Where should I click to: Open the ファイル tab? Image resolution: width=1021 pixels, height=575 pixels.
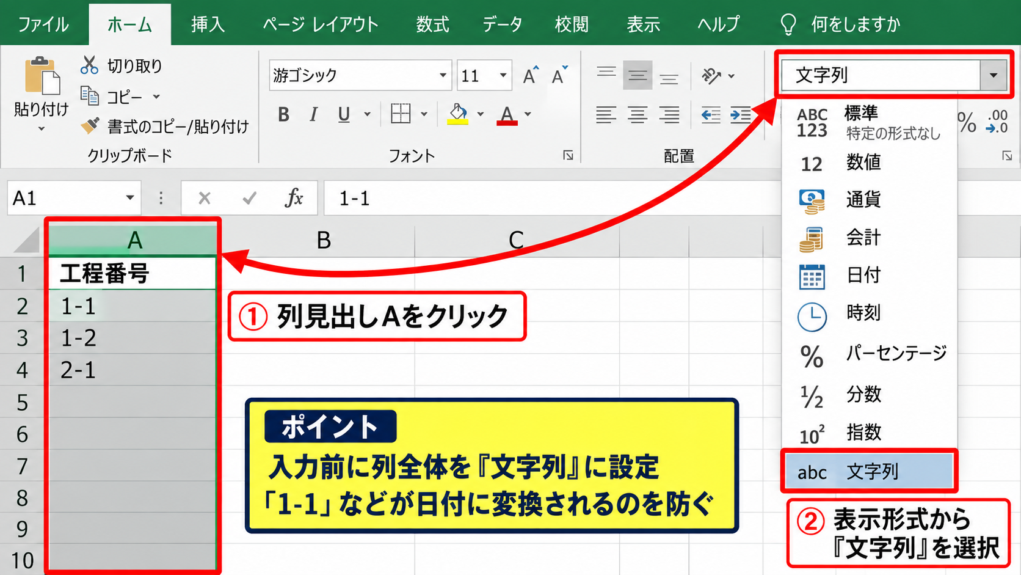point(43,24)
